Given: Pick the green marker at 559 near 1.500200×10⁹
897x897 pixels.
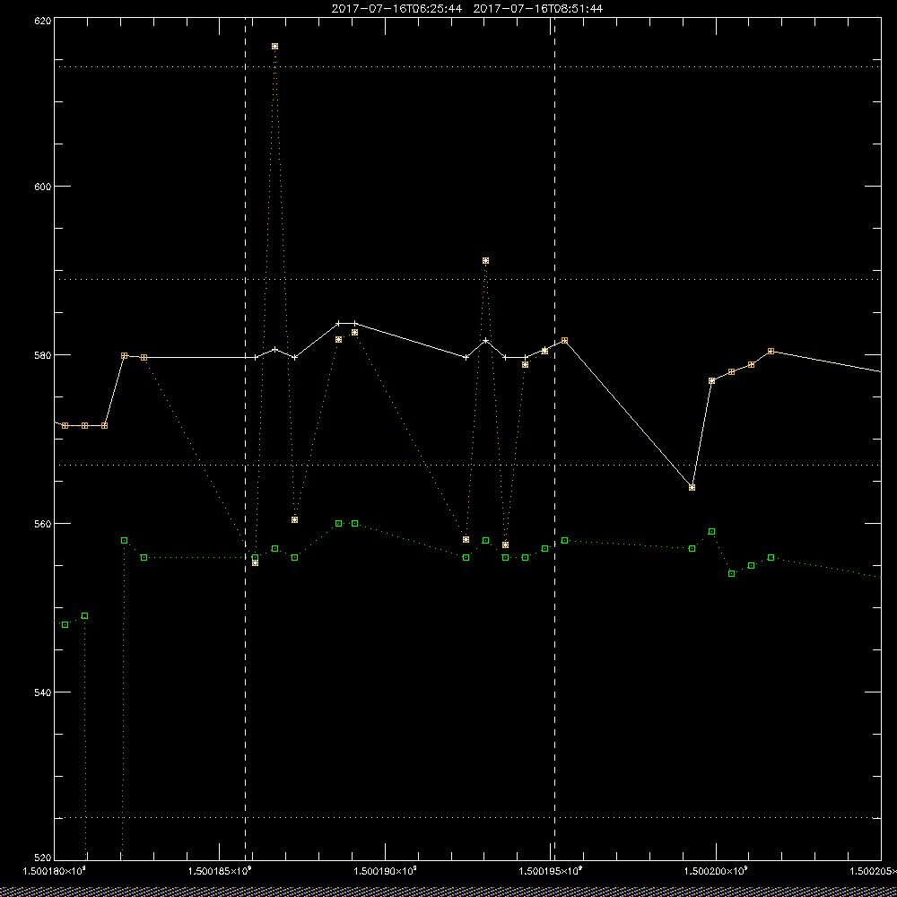Looking at the screenshot, I should (711, 531).
